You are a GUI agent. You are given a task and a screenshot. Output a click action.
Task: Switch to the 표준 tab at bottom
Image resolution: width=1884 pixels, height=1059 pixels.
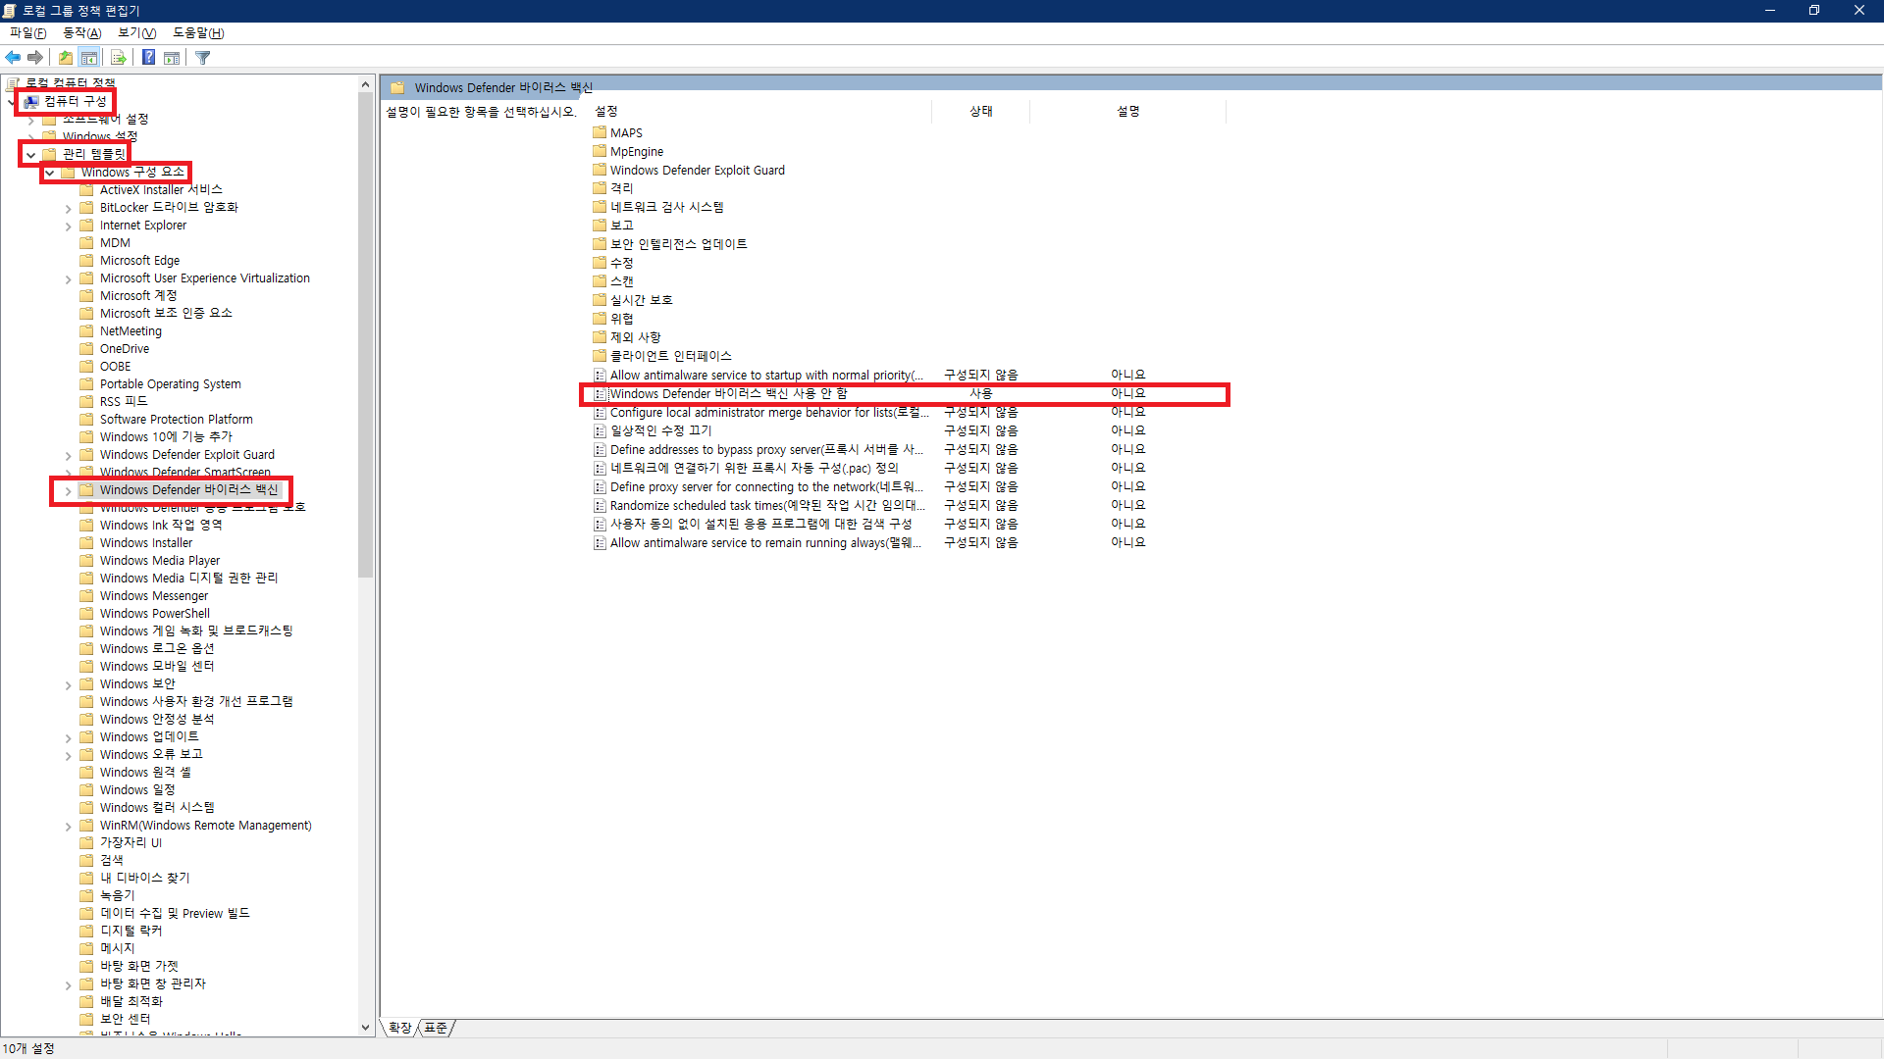pos(436,1028)
